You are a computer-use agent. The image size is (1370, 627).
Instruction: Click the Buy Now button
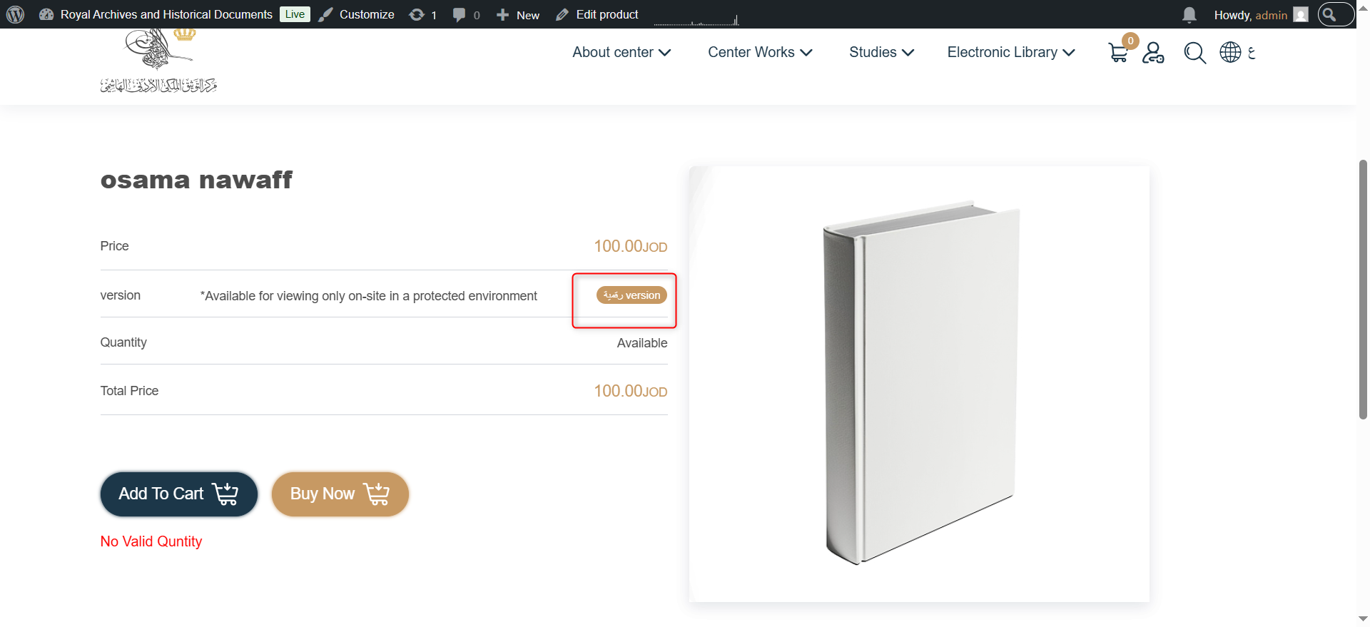(x=340, y=494)
